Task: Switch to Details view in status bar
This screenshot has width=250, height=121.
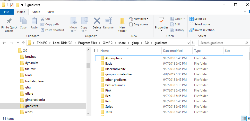Action: (244, 118)
